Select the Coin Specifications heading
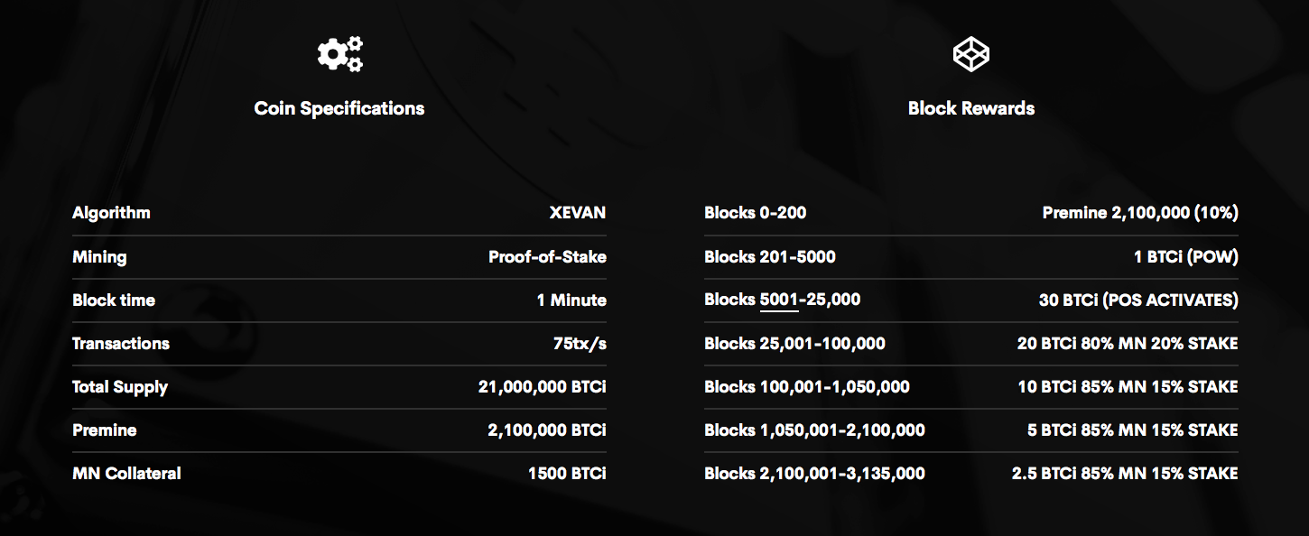 point(339,108)
